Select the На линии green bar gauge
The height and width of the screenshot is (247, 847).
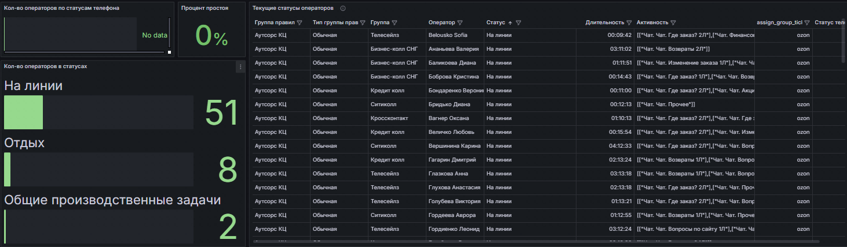click(24, 112)
